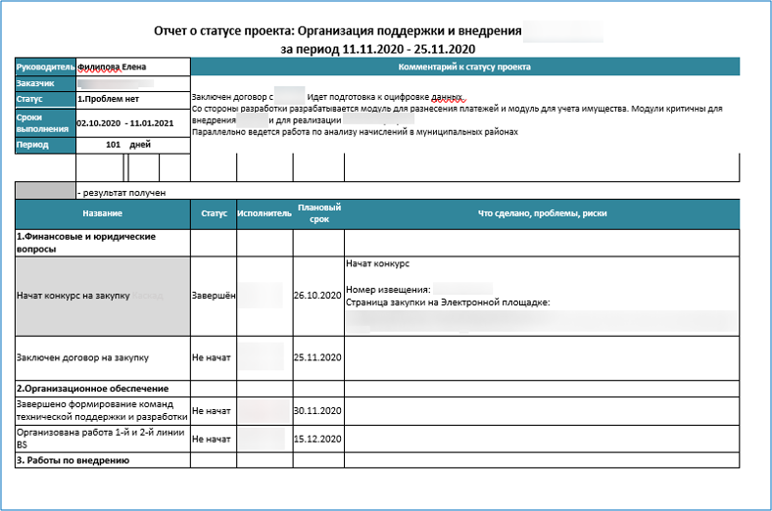The height and width of the screenshot is (511, 772).
Task: Select the 'Заключен договор на закупку' cell
Action: (103, 358)
